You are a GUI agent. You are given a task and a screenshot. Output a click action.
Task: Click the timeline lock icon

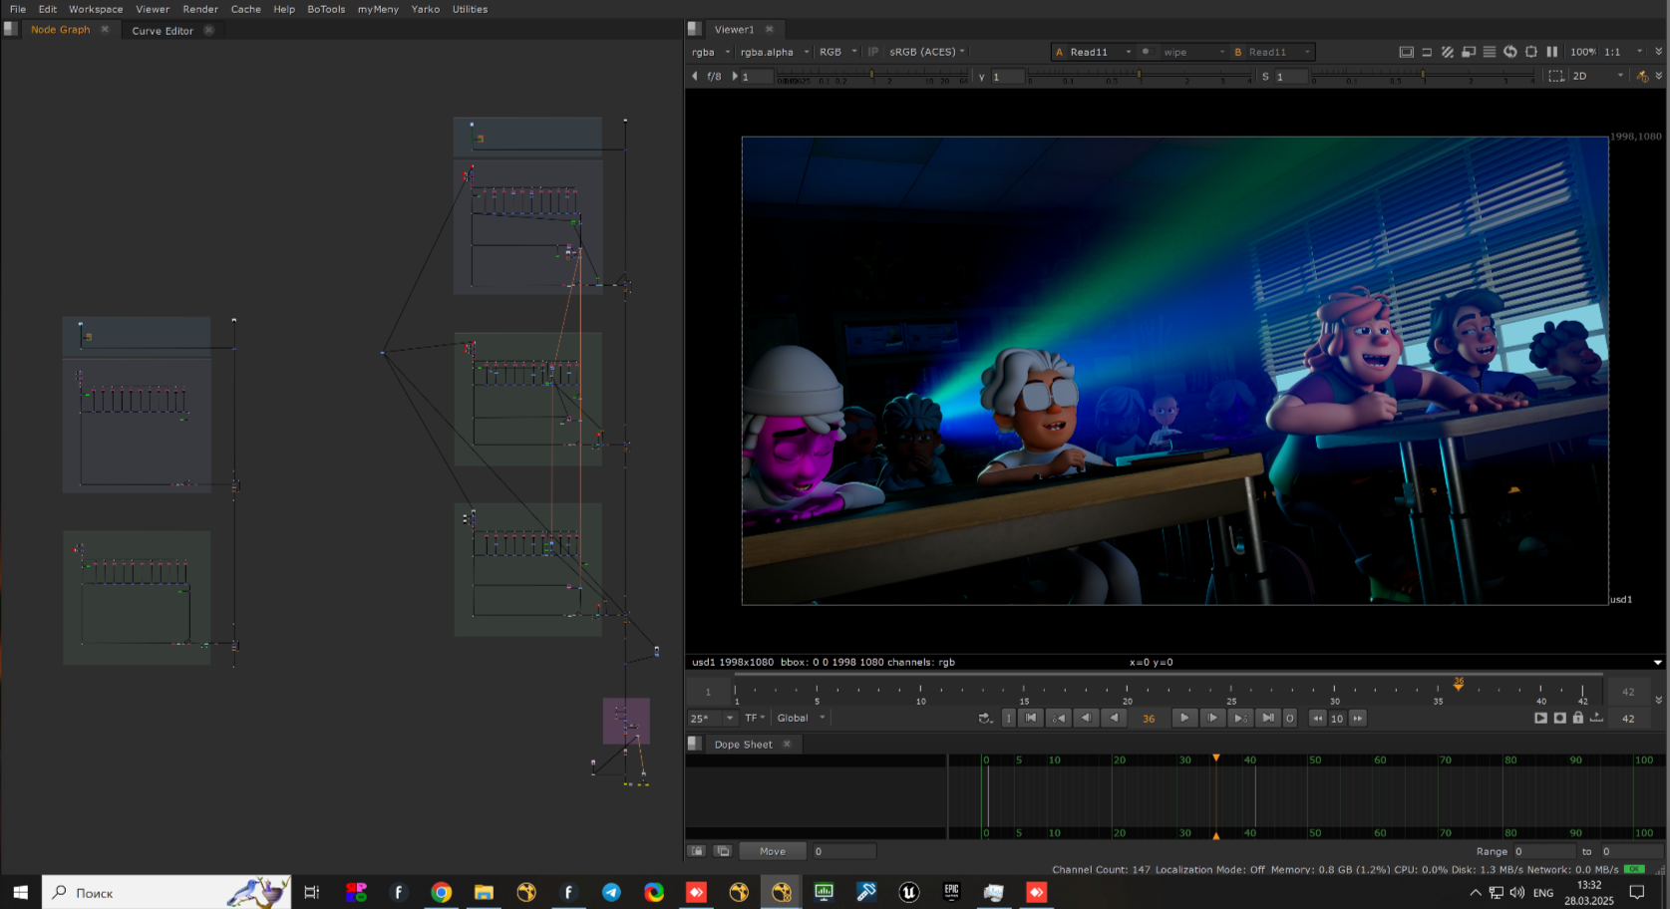(x=1577, y=718)
